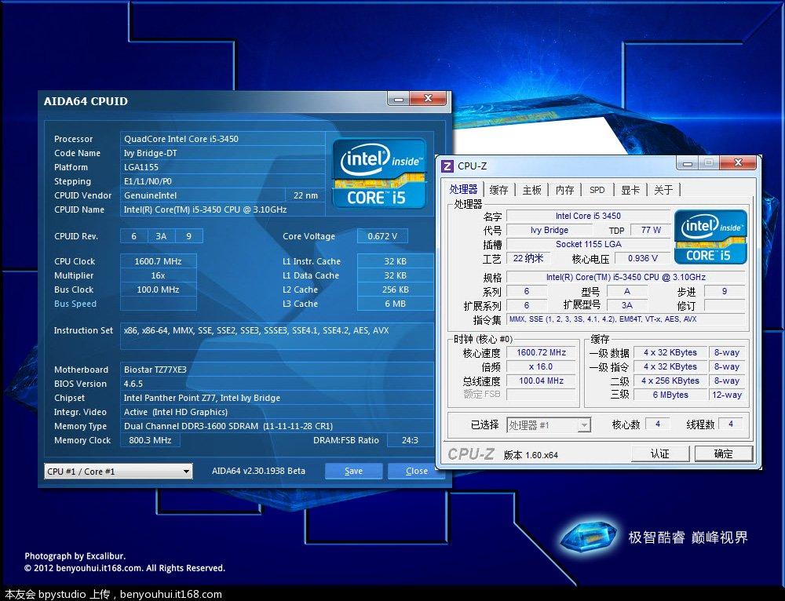Close the CPU-Z window

[738, 163]
